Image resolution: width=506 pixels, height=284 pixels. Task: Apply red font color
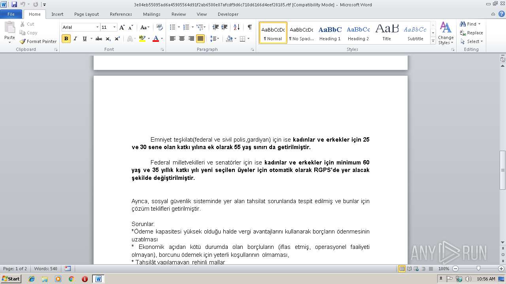[156, 39]
